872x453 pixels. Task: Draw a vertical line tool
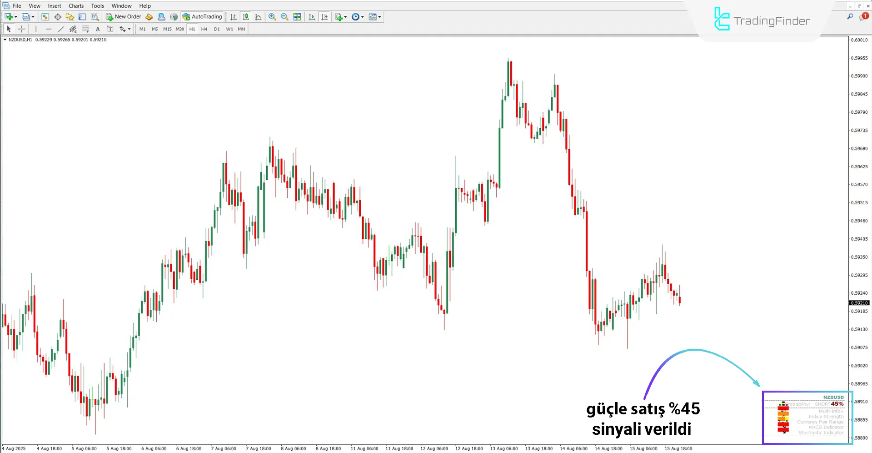point(36,29)
